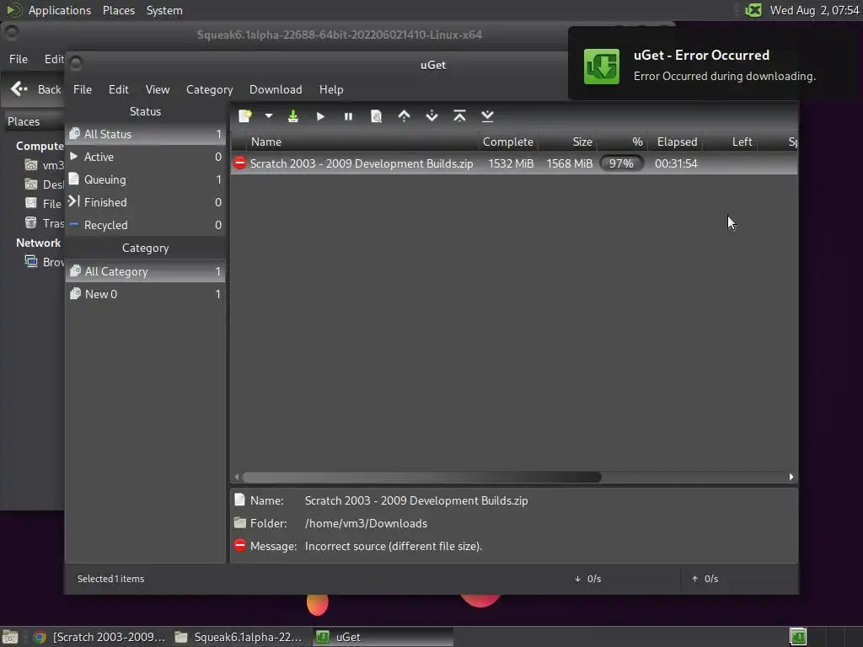
Task: Move the download up with the up arrow
Action: pos(404,116)
